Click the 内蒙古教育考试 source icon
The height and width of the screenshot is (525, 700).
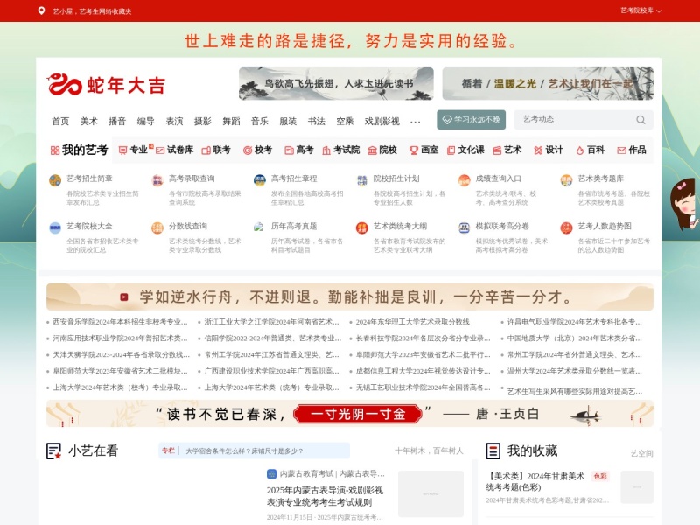point(271,474)
